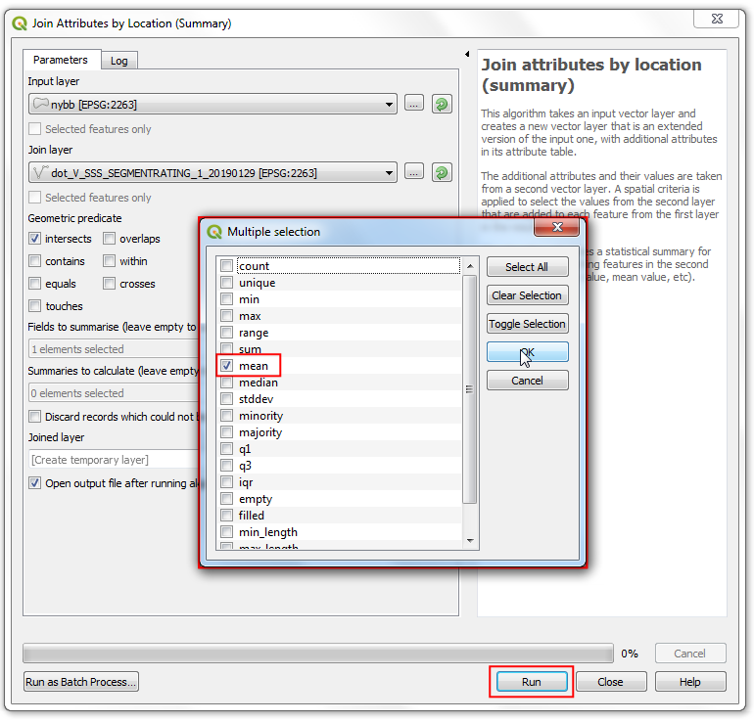Click the iterate features icon for Input layer
The image size is (754, 722).
[442, 104]
